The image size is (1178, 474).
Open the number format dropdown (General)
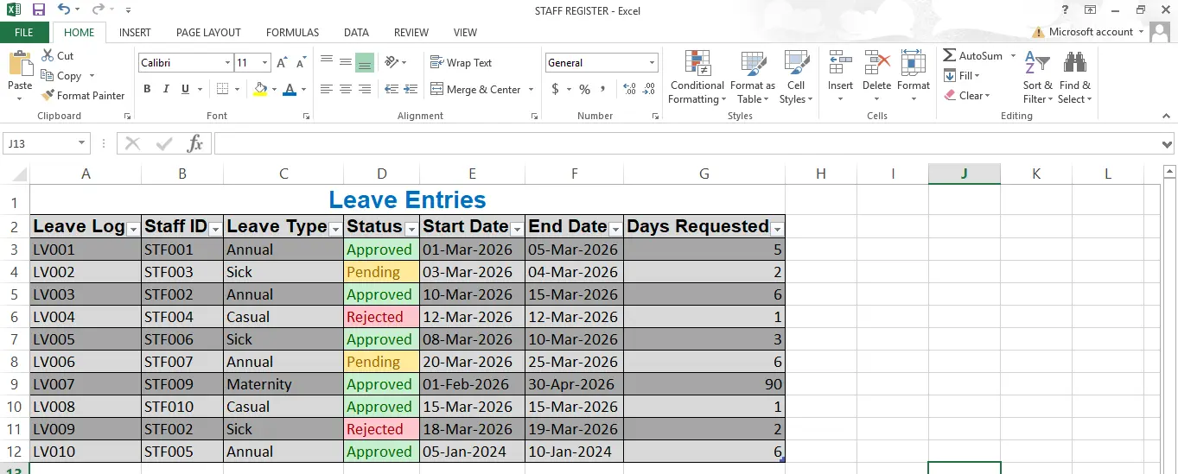click(x=653, y=63)
